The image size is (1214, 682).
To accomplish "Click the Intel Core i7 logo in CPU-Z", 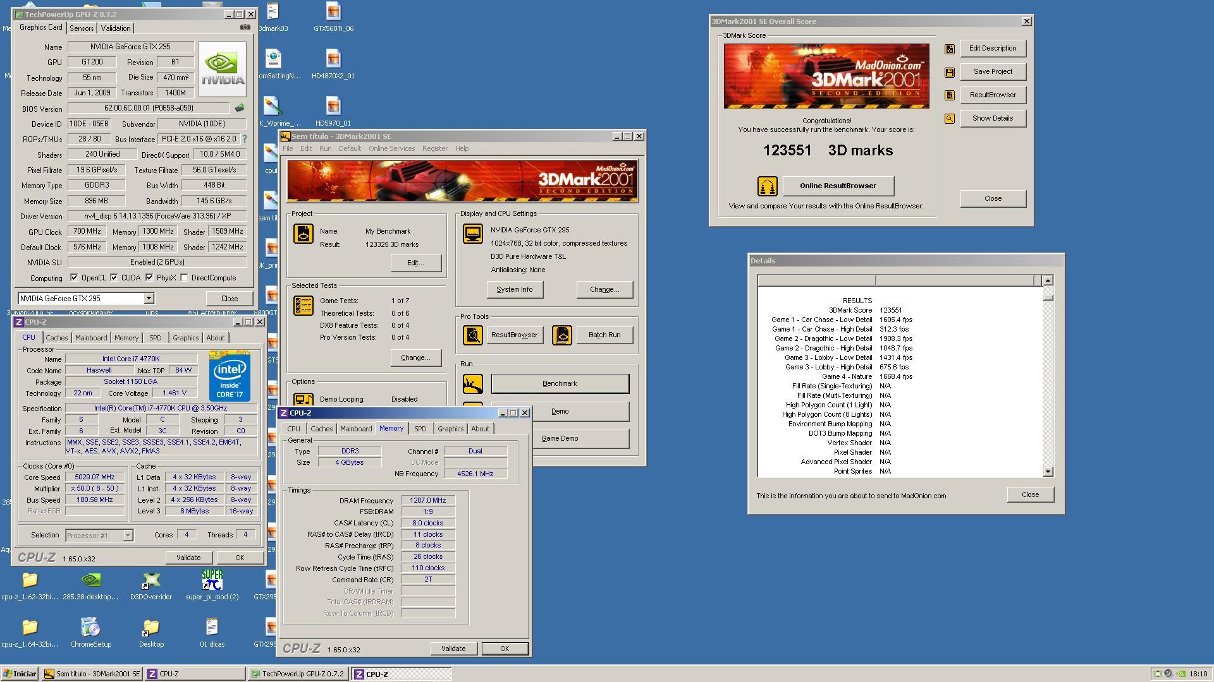I will [230, 376].
